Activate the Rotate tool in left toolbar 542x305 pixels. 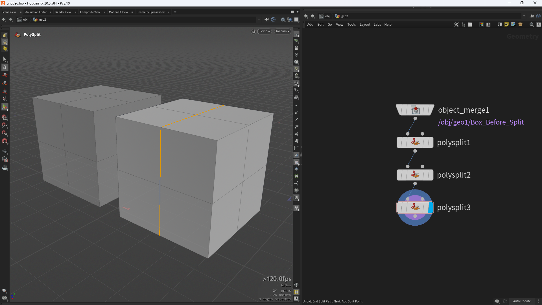pyautogui.click(x=5, y=83)
